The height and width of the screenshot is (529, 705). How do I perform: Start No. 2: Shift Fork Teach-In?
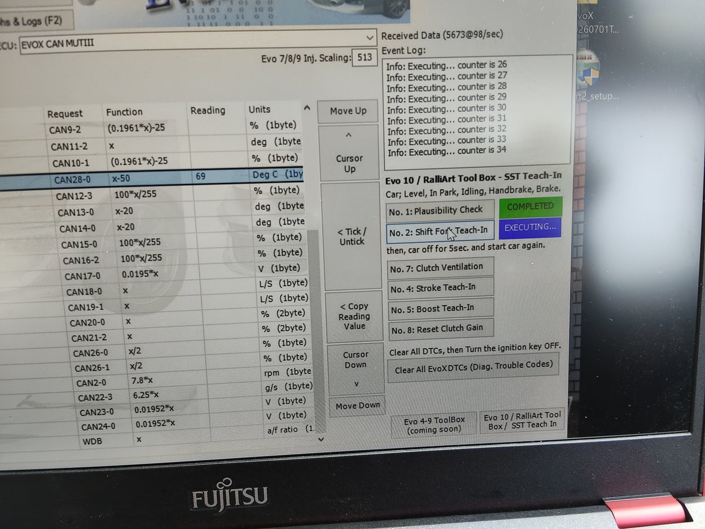coord(439,231)
